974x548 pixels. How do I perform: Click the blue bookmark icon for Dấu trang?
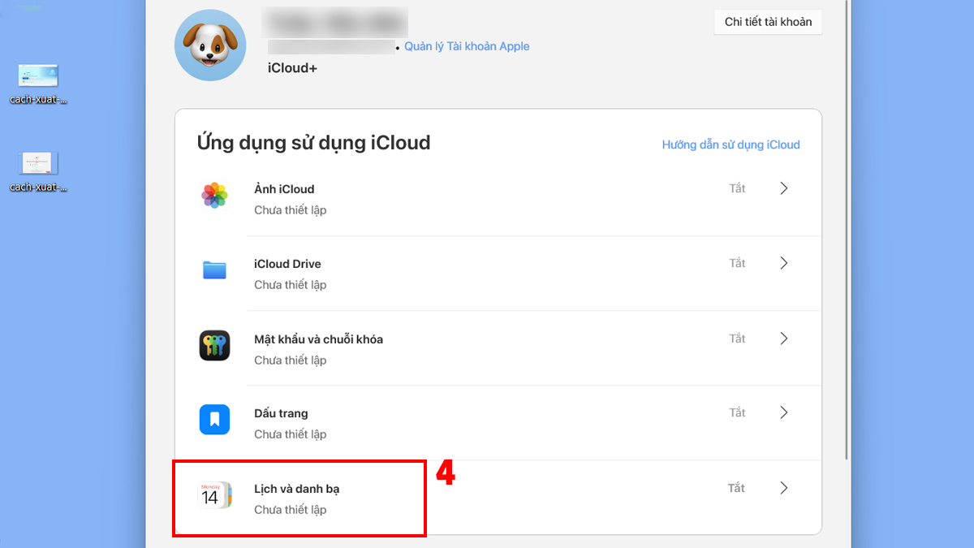point(214,420)
